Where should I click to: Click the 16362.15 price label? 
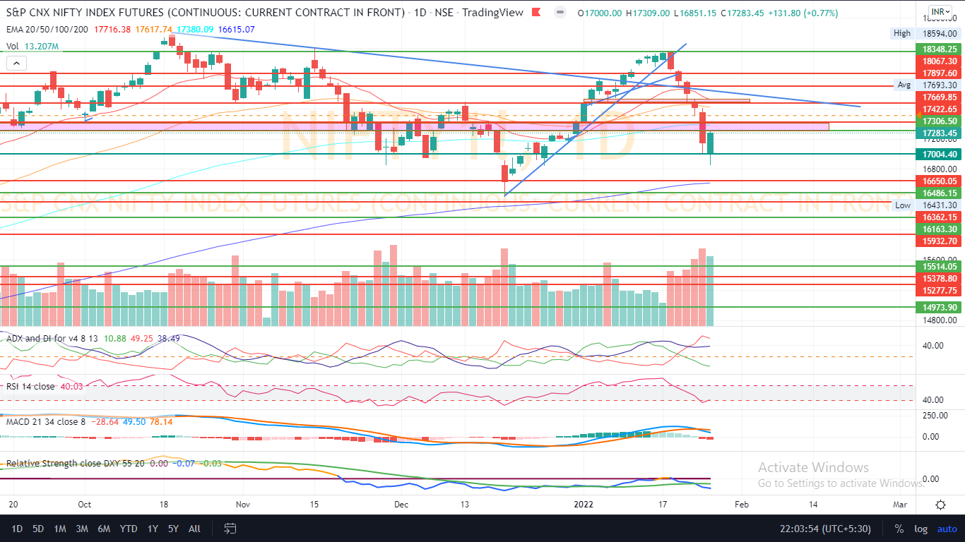click(x=939, y=217)
